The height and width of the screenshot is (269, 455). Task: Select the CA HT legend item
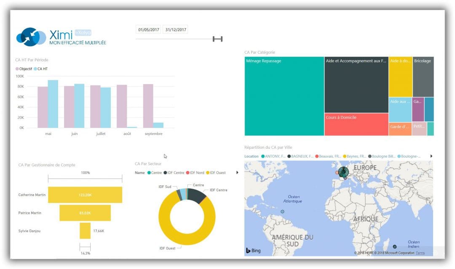[40, 69]
